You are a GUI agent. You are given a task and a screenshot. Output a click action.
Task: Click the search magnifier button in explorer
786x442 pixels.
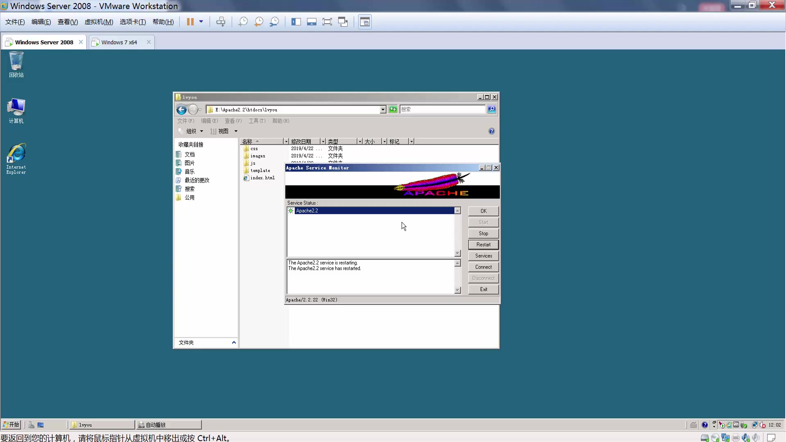(492, 109)
